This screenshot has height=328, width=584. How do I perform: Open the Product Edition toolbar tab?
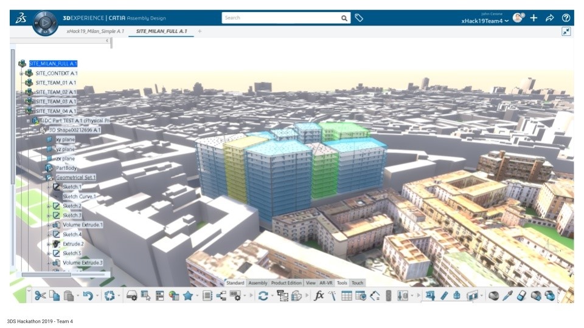click(x=286, y=283)
